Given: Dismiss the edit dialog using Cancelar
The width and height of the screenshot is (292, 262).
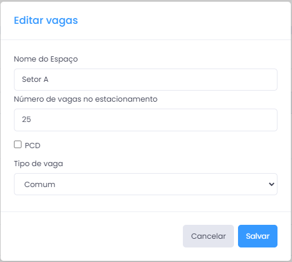Looking at the screenshot, I should point(208,236).
